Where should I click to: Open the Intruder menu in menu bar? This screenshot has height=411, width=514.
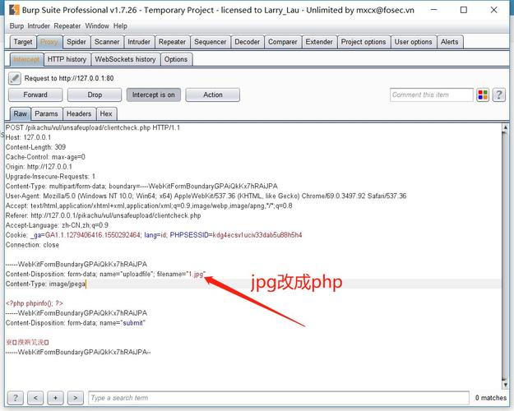pos(39,25)
